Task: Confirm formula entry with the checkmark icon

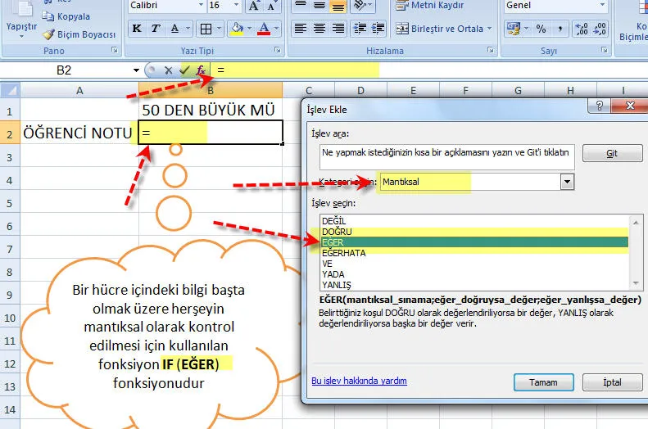Action: 185,70
